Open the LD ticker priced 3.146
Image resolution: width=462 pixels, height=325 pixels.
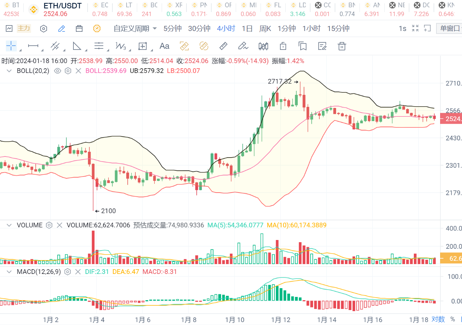pos(298,9)
